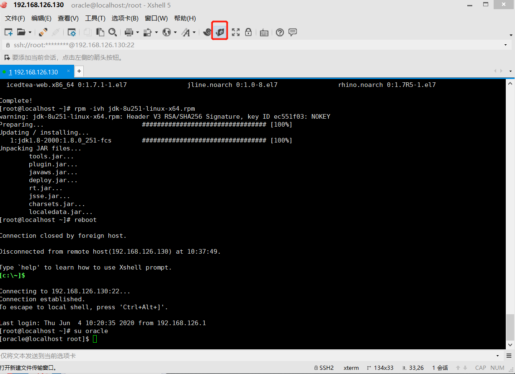
Task: Open the 查看(V) menu
Action: 68,18
